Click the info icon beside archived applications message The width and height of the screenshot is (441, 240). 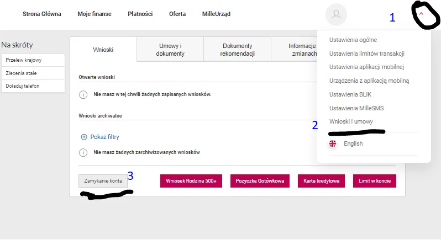(83, 152)
